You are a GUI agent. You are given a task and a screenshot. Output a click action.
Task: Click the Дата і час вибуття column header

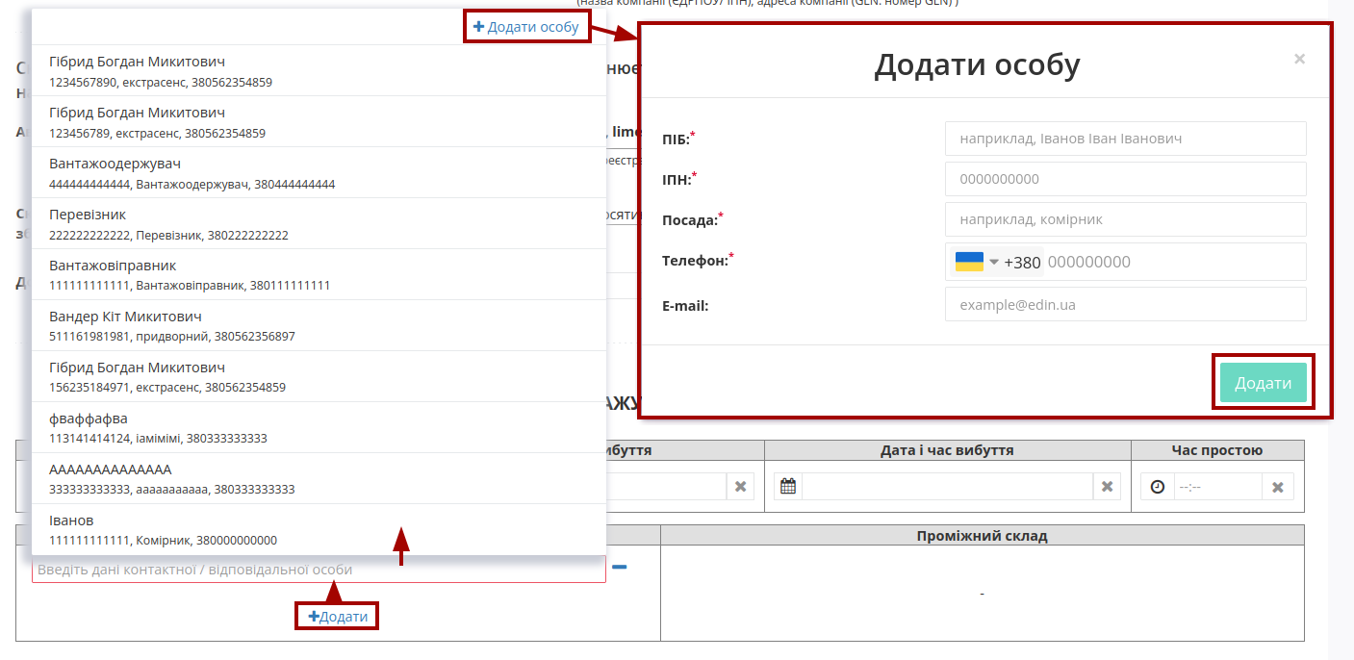pyautogui.click(x=947, y=450)
